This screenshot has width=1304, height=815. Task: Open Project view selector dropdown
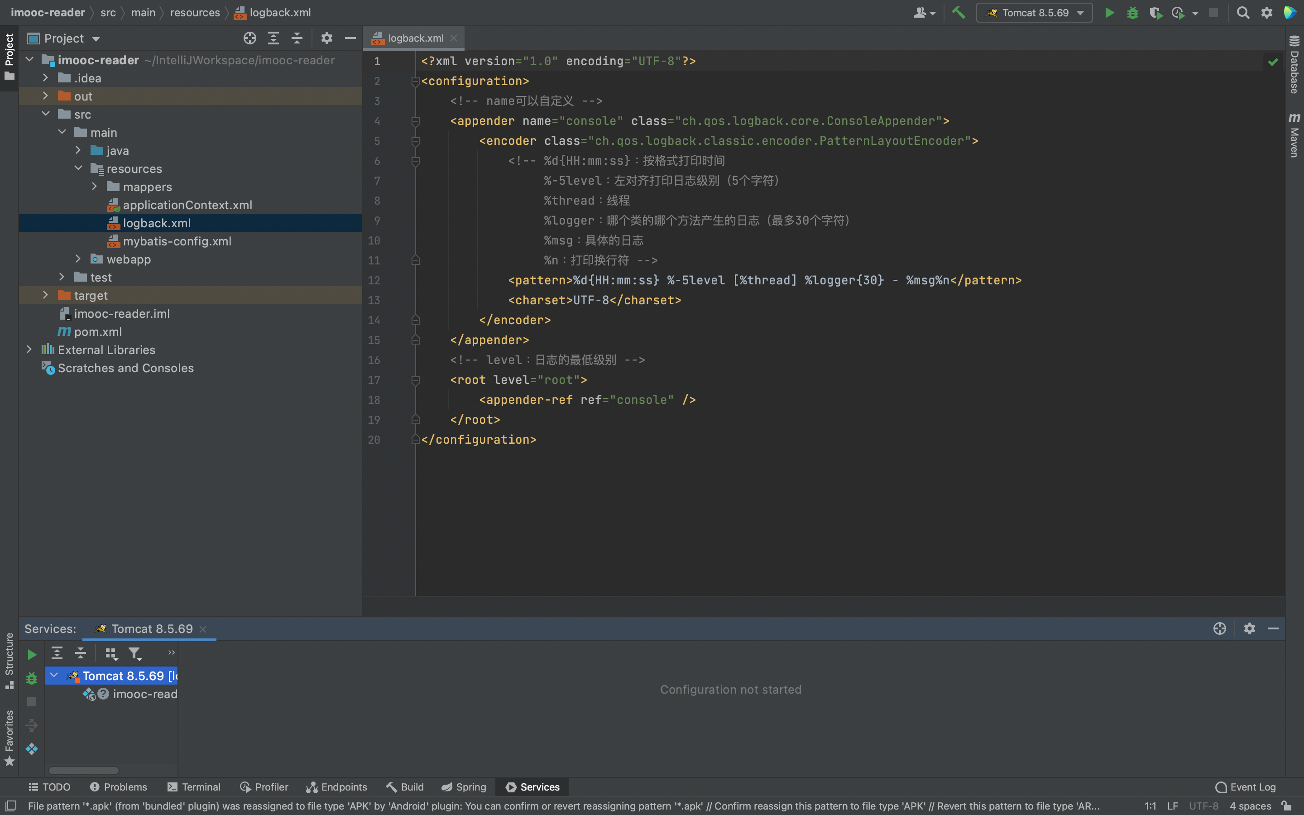pos(72,38)
